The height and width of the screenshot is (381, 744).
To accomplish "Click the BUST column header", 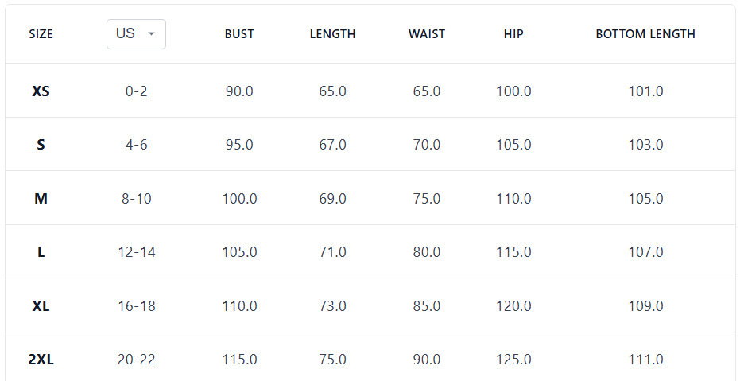I will coord(239,34).
